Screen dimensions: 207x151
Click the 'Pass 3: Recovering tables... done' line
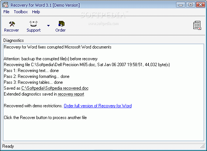tap(33, 82)
